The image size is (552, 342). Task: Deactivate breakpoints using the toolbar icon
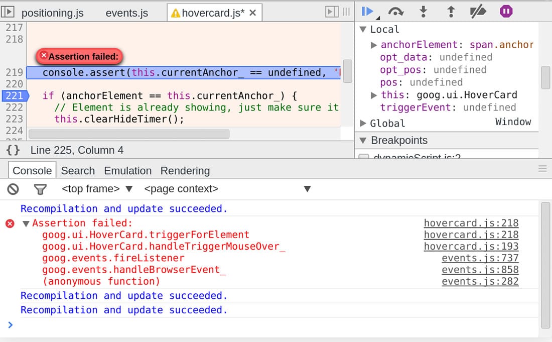[x=477, y=11]
